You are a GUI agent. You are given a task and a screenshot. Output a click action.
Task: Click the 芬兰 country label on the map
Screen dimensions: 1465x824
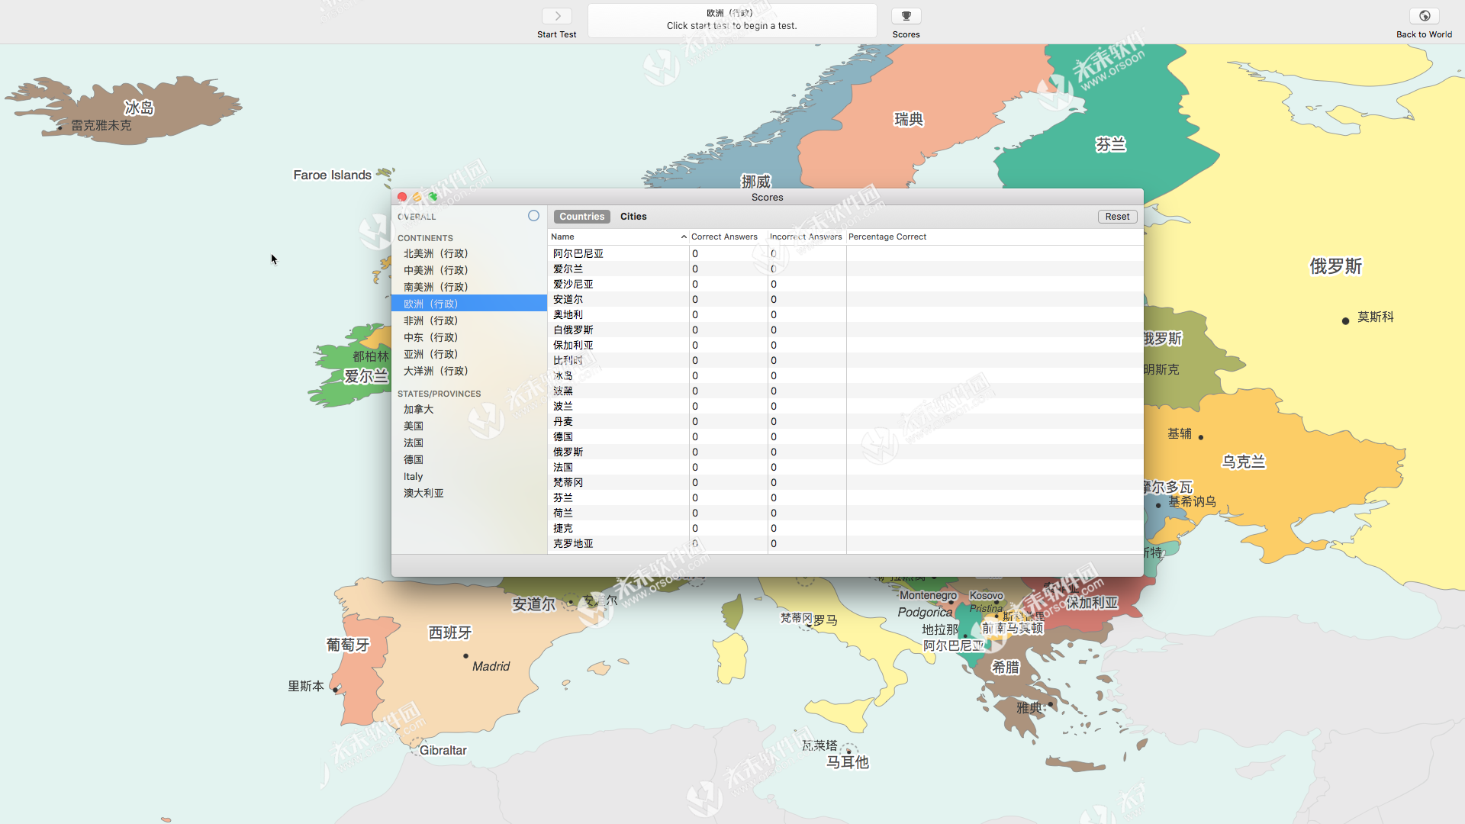point(1110,145)
